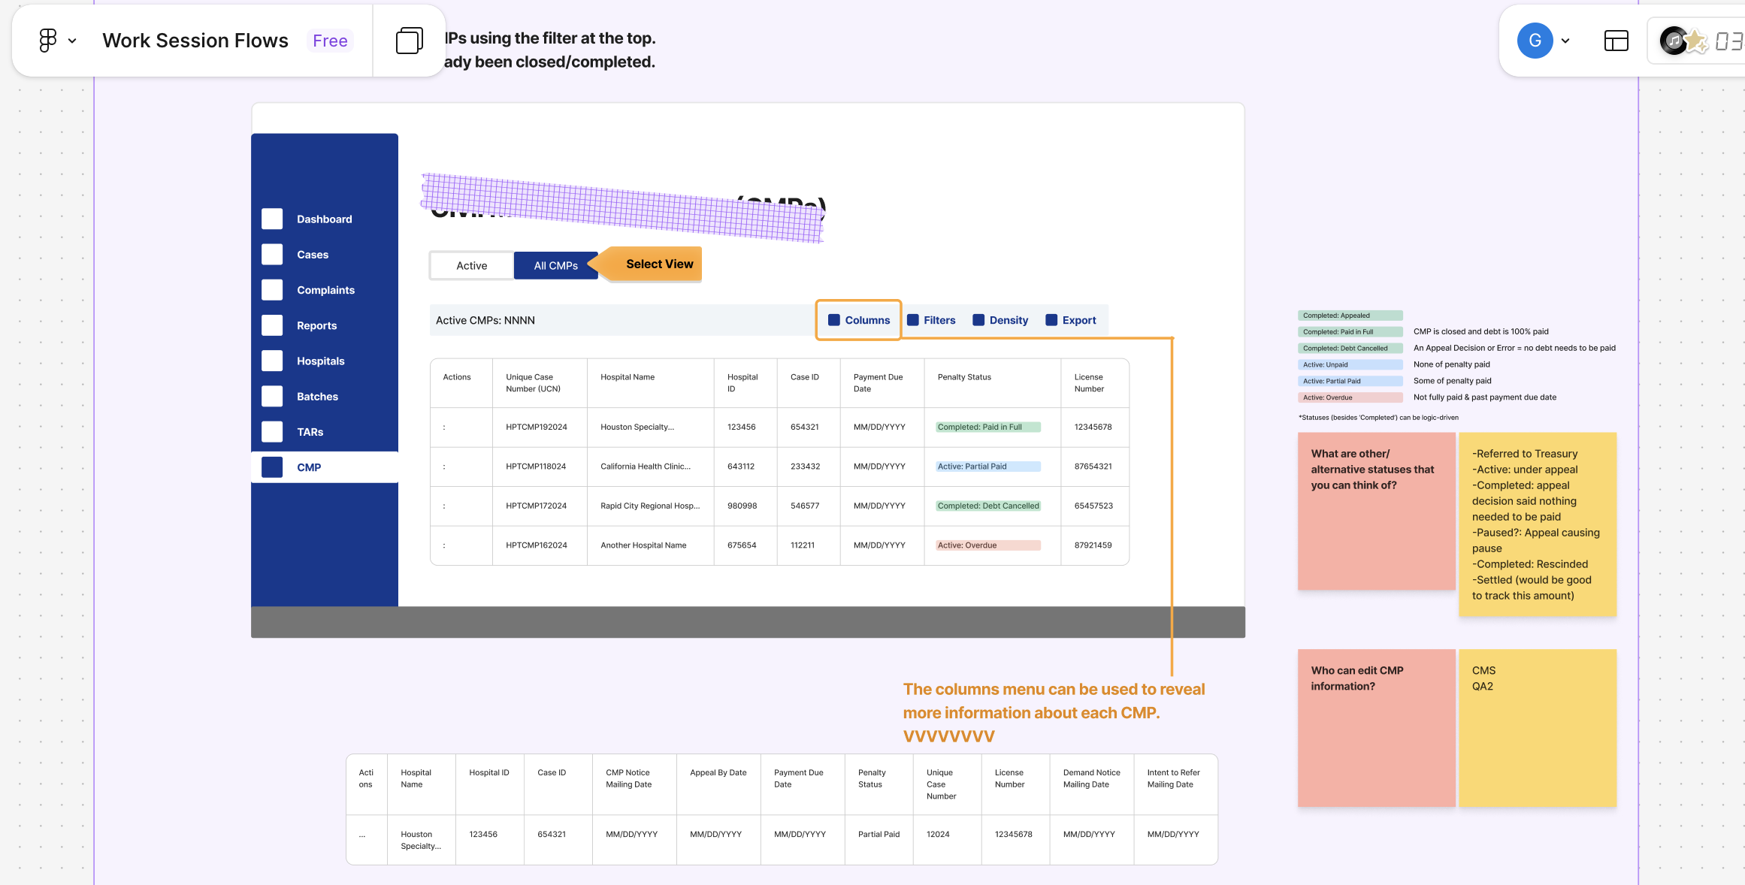Click the Hospitals sidebar icon square
The image size is (1745, 885).
[272, 361]
